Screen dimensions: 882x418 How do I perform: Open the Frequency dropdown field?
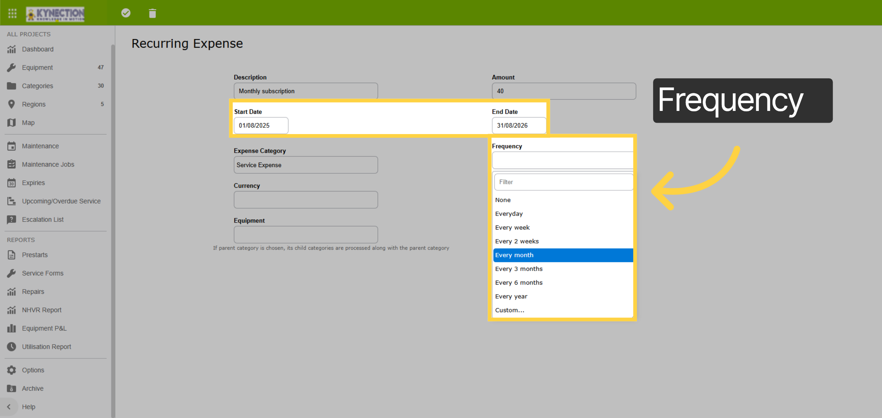(563, 161)
